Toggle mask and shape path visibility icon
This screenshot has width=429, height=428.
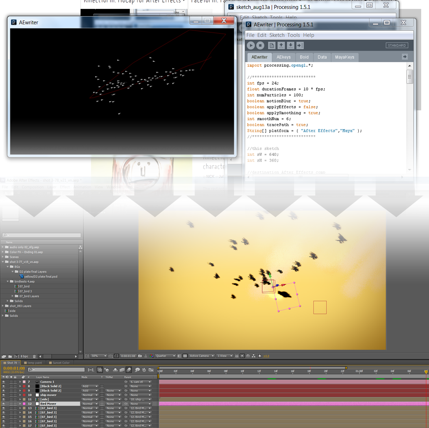116,356
